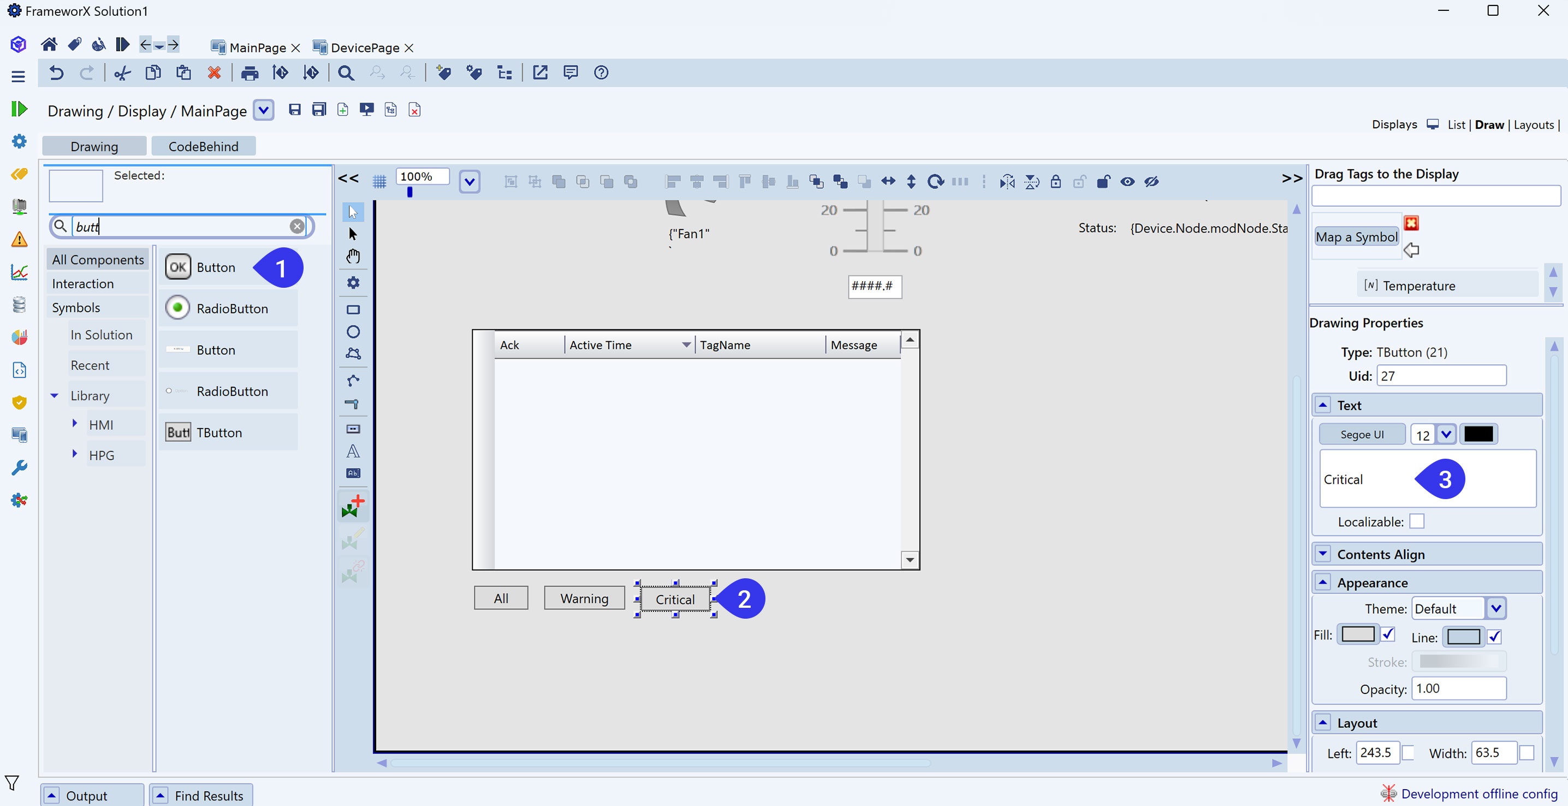Click the Cut scissors icon

click(x=122, y=73)
